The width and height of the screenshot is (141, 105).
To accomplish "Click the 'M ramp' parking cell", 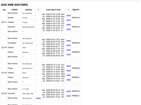I will 28,18.
